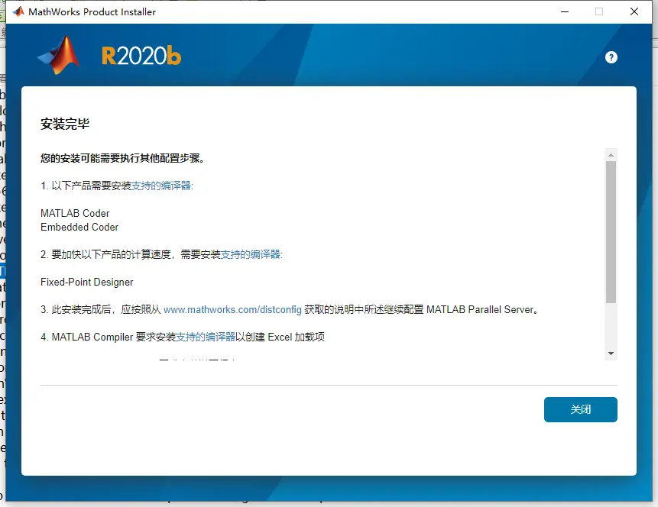Click the MATLAB logo in header
Image resolution: width=658 pixels, height=507 pixels.
[59, 55]
